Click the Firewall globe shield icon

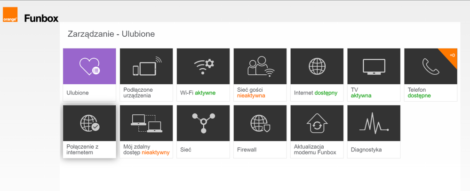[x=260, y=123]
